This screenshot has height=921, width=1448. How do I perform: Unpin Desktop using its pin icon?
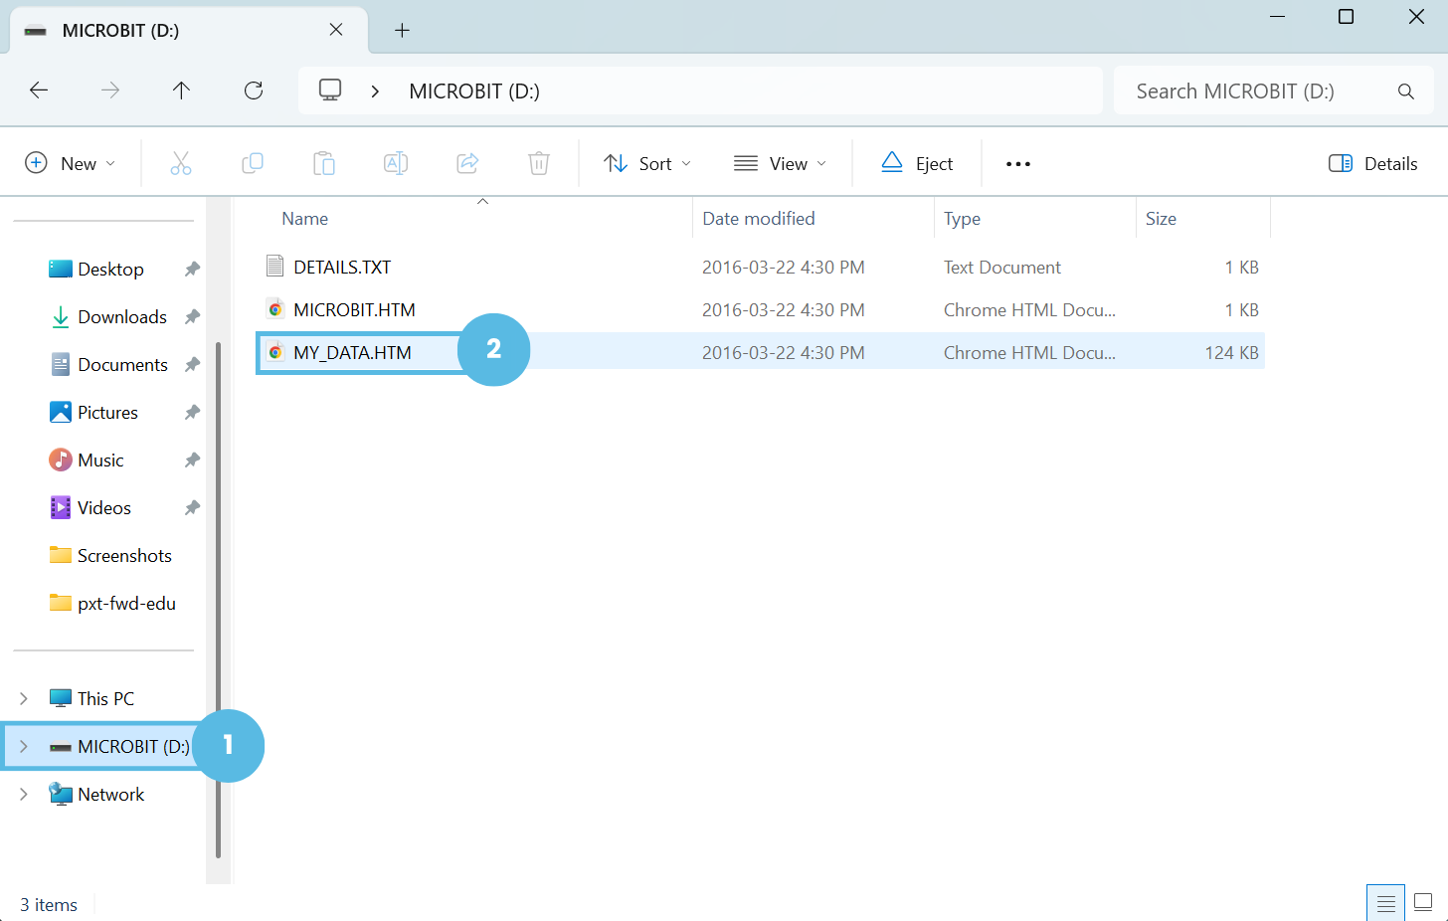pyautogui.click(x=192, y=269)
